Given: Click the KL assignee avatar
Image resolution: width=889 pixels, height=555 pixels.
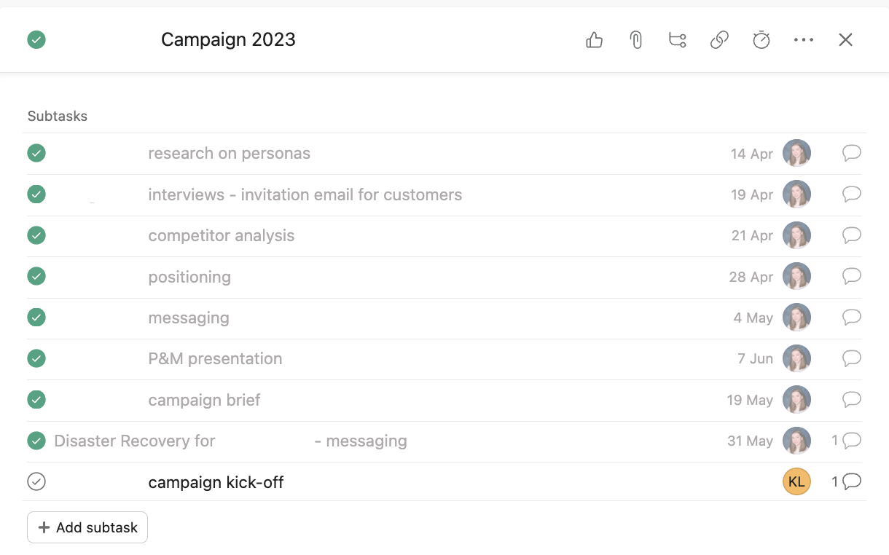Looking at the screenshot, I should point(796,481).
